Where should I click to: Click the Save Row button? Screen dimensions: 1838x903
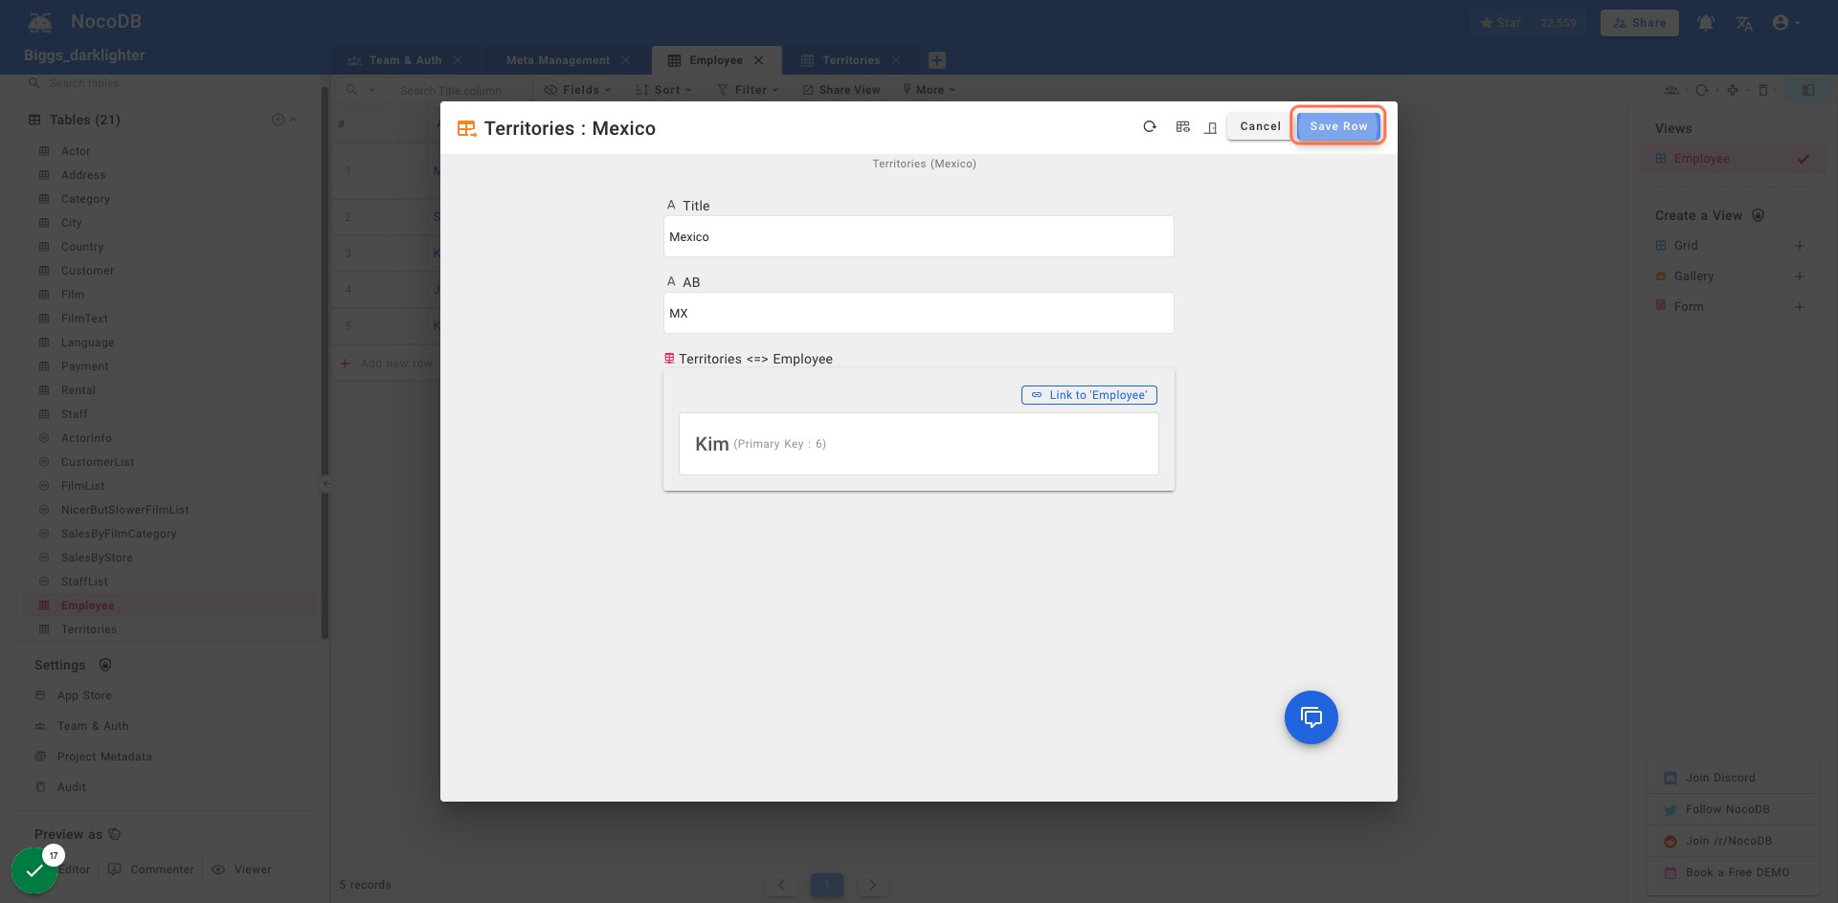pyautogui.click(x=1338, y=126)
